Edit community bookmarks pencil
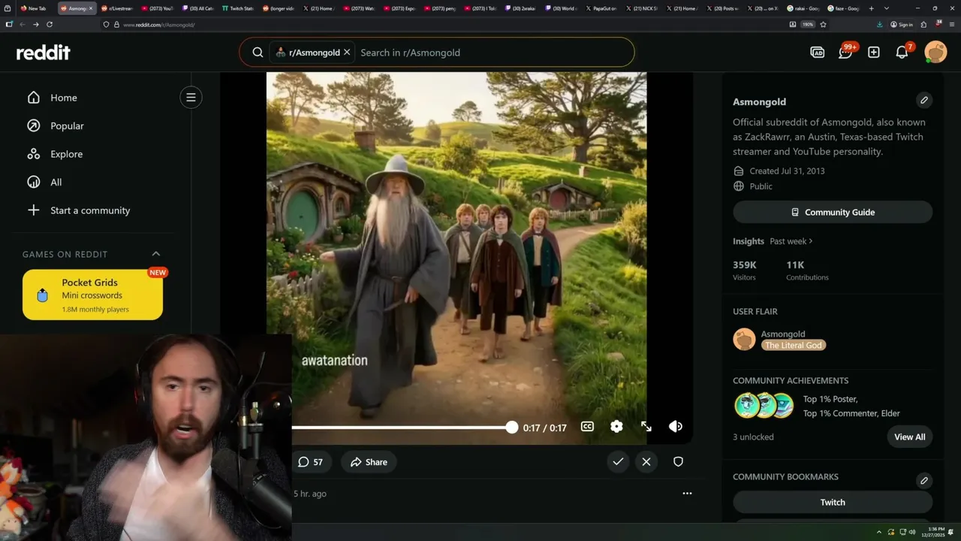Image resolution: width=961 pixels, height=541 pixels. (924, 480)
